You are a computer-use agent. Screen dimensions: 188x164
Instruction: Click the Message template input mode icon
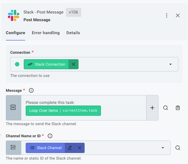pyautogui.click(x=13, y=107)
